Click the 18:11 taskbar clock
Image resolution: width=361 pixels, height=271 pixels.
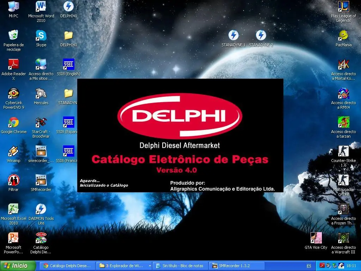(351, 266)
